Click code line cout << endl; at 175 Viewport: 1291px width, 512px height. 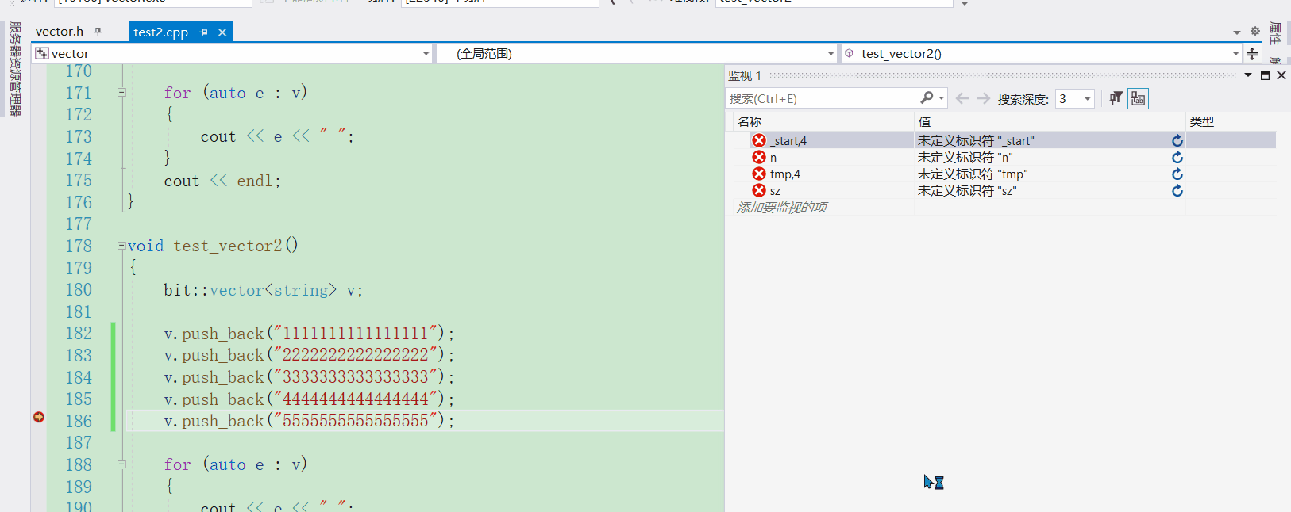pos(222,181)
